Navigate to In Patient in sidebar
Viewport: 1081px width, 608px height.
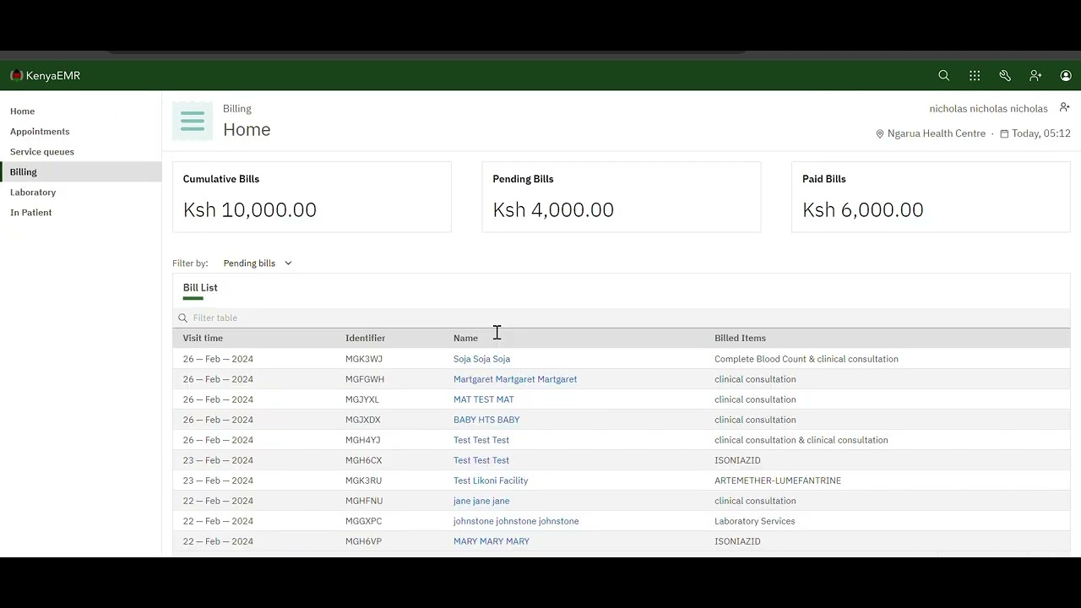tap(31, 213)
